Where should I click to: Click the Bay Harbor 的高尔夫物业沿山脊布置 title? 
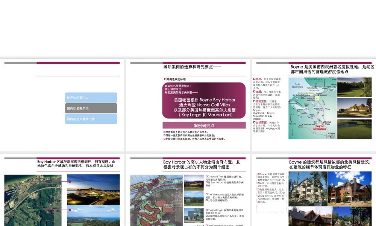[202, 165]
